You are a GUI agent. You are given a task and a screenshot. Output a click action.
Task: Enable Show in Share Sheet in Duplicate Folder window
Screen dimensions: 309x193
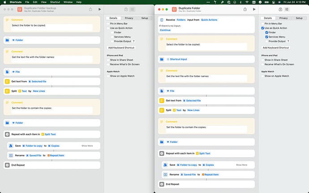tap(263, 60)
